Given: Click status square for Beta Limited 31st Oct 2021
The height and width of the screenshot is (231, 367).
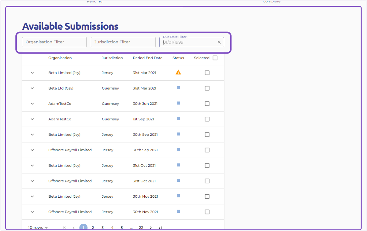Looking at the screenshot, I should click(178, 165).
